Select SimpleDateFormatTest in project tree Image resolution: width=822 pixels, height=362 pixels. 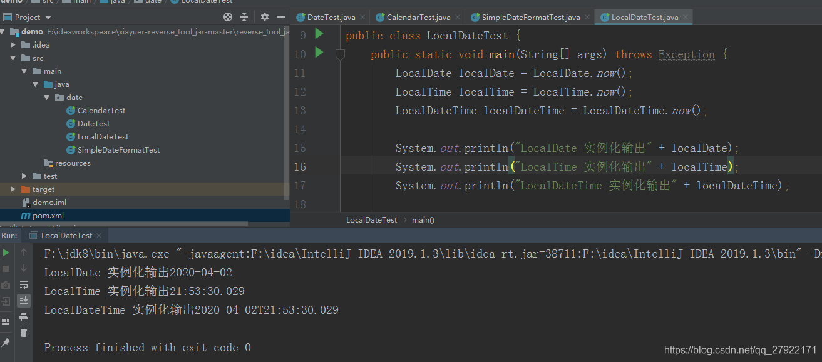coord(119,149)
